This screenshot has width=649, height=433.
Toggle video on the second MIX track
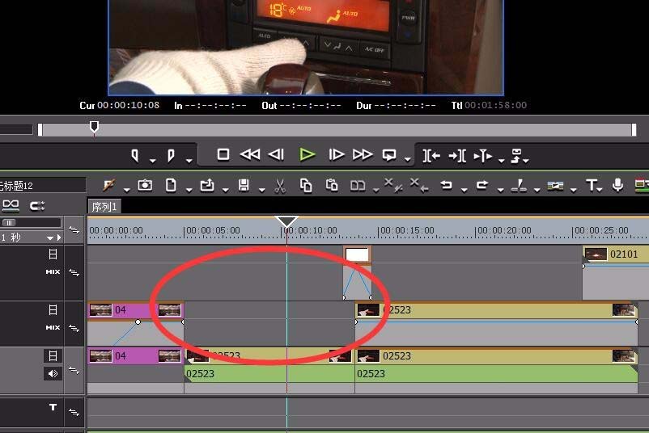click(x=53, y=310)
